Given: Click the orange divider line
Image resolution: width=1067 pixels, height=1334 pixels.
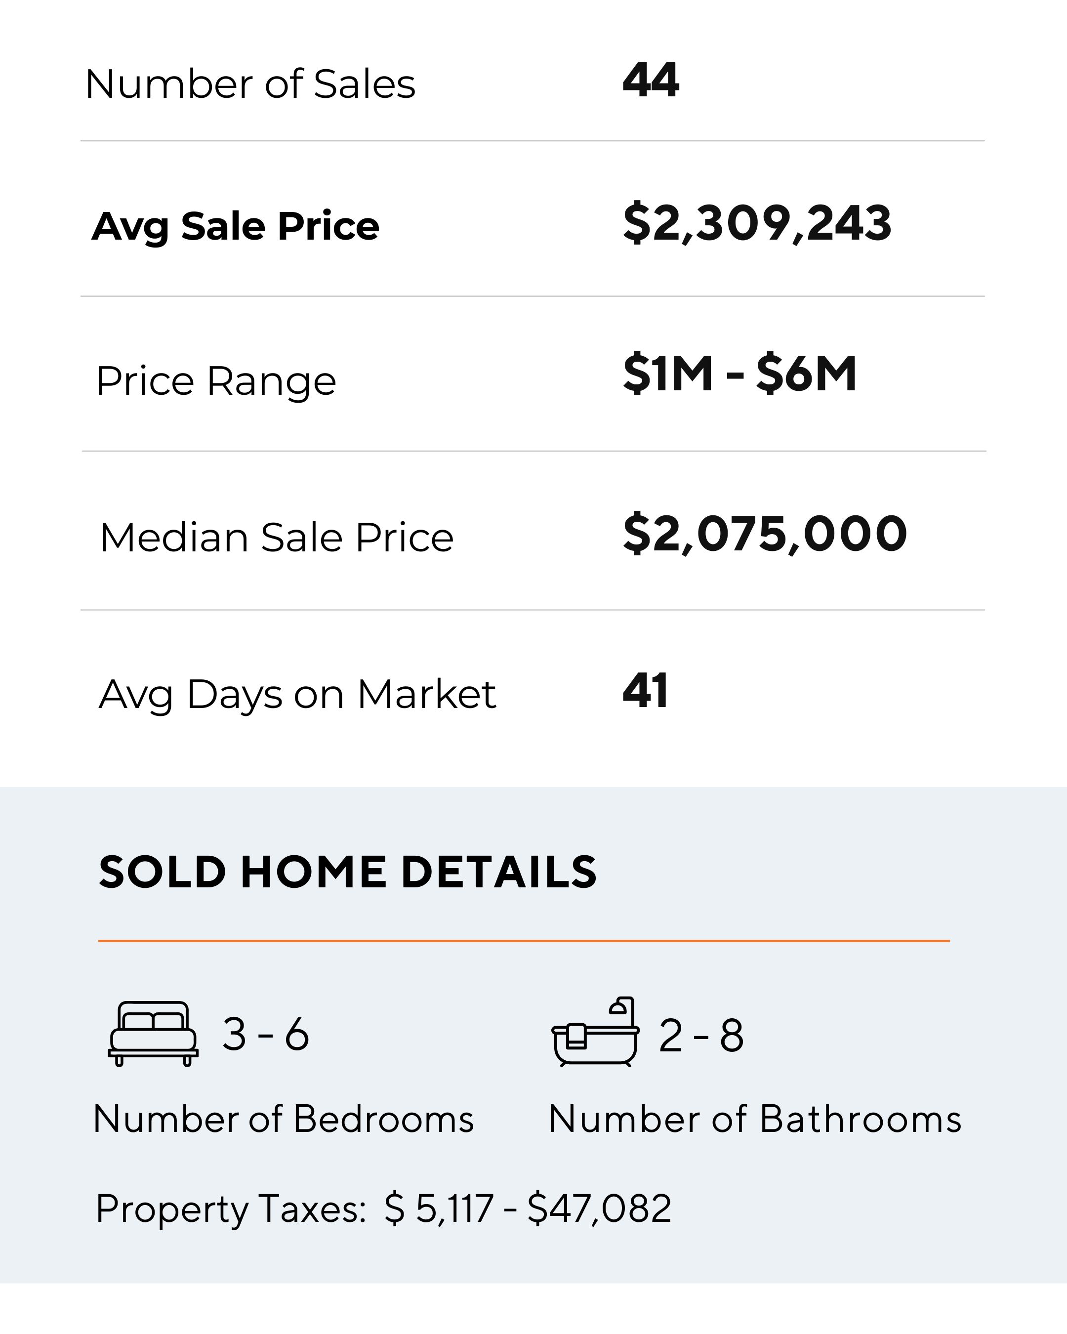Looking at the screenshot, I should tap(523, 941).
